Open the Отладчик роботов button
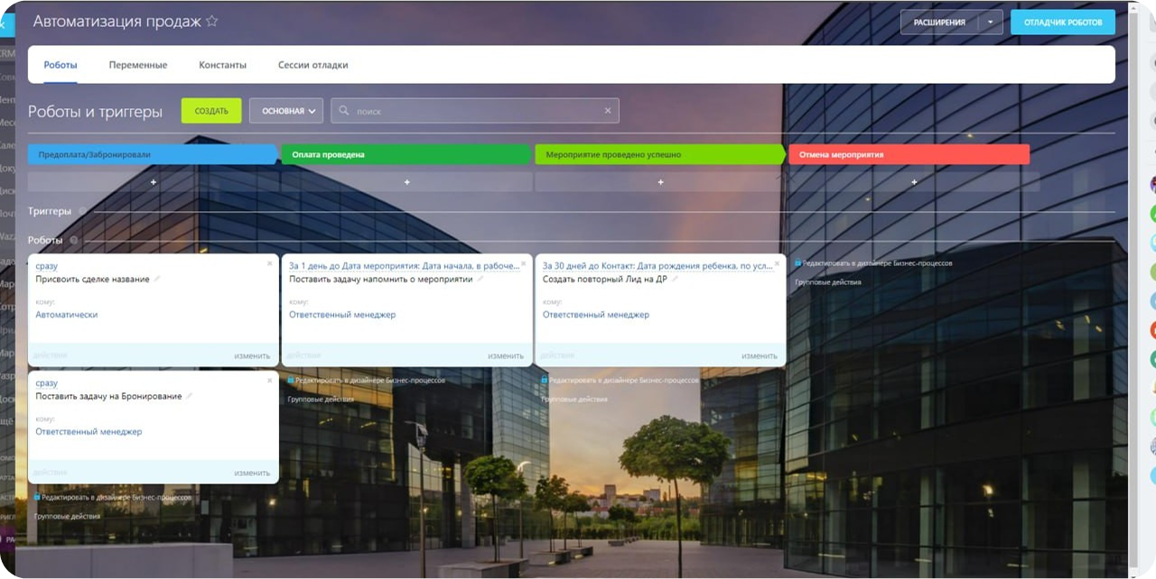The height and width of the screenshot is (579, 1156). (1062, 23)
